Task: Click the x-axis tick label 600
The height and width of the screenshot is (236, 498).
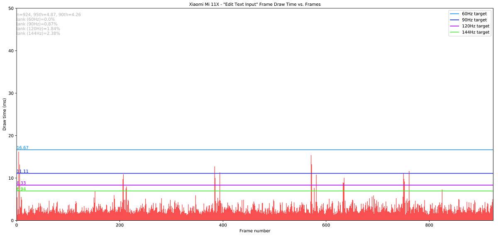Action: (326, 226)
